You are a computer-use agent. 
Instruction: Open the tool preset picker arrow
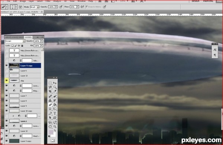tap(7, 7)
